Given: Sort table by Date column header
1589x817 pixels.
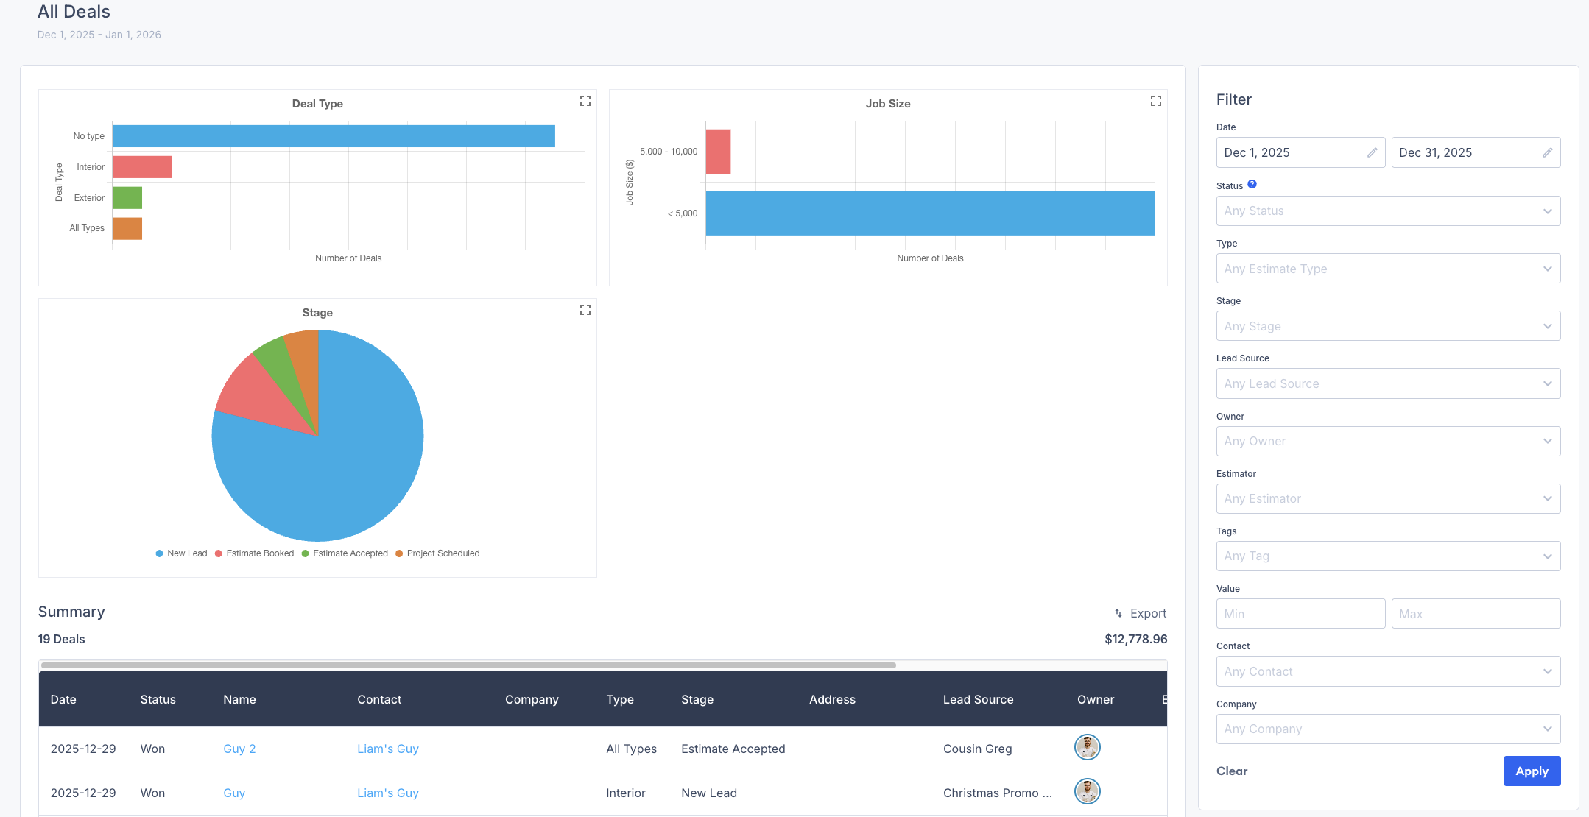Looking at the screenshot, I should click(x=63, y=699).
